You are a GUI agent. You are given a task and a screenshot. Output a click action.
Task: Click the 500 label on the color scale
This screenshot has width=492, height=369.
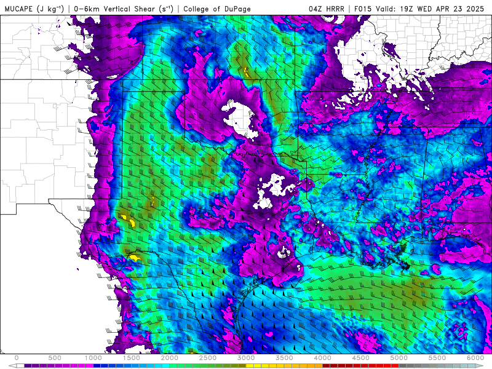55,358
